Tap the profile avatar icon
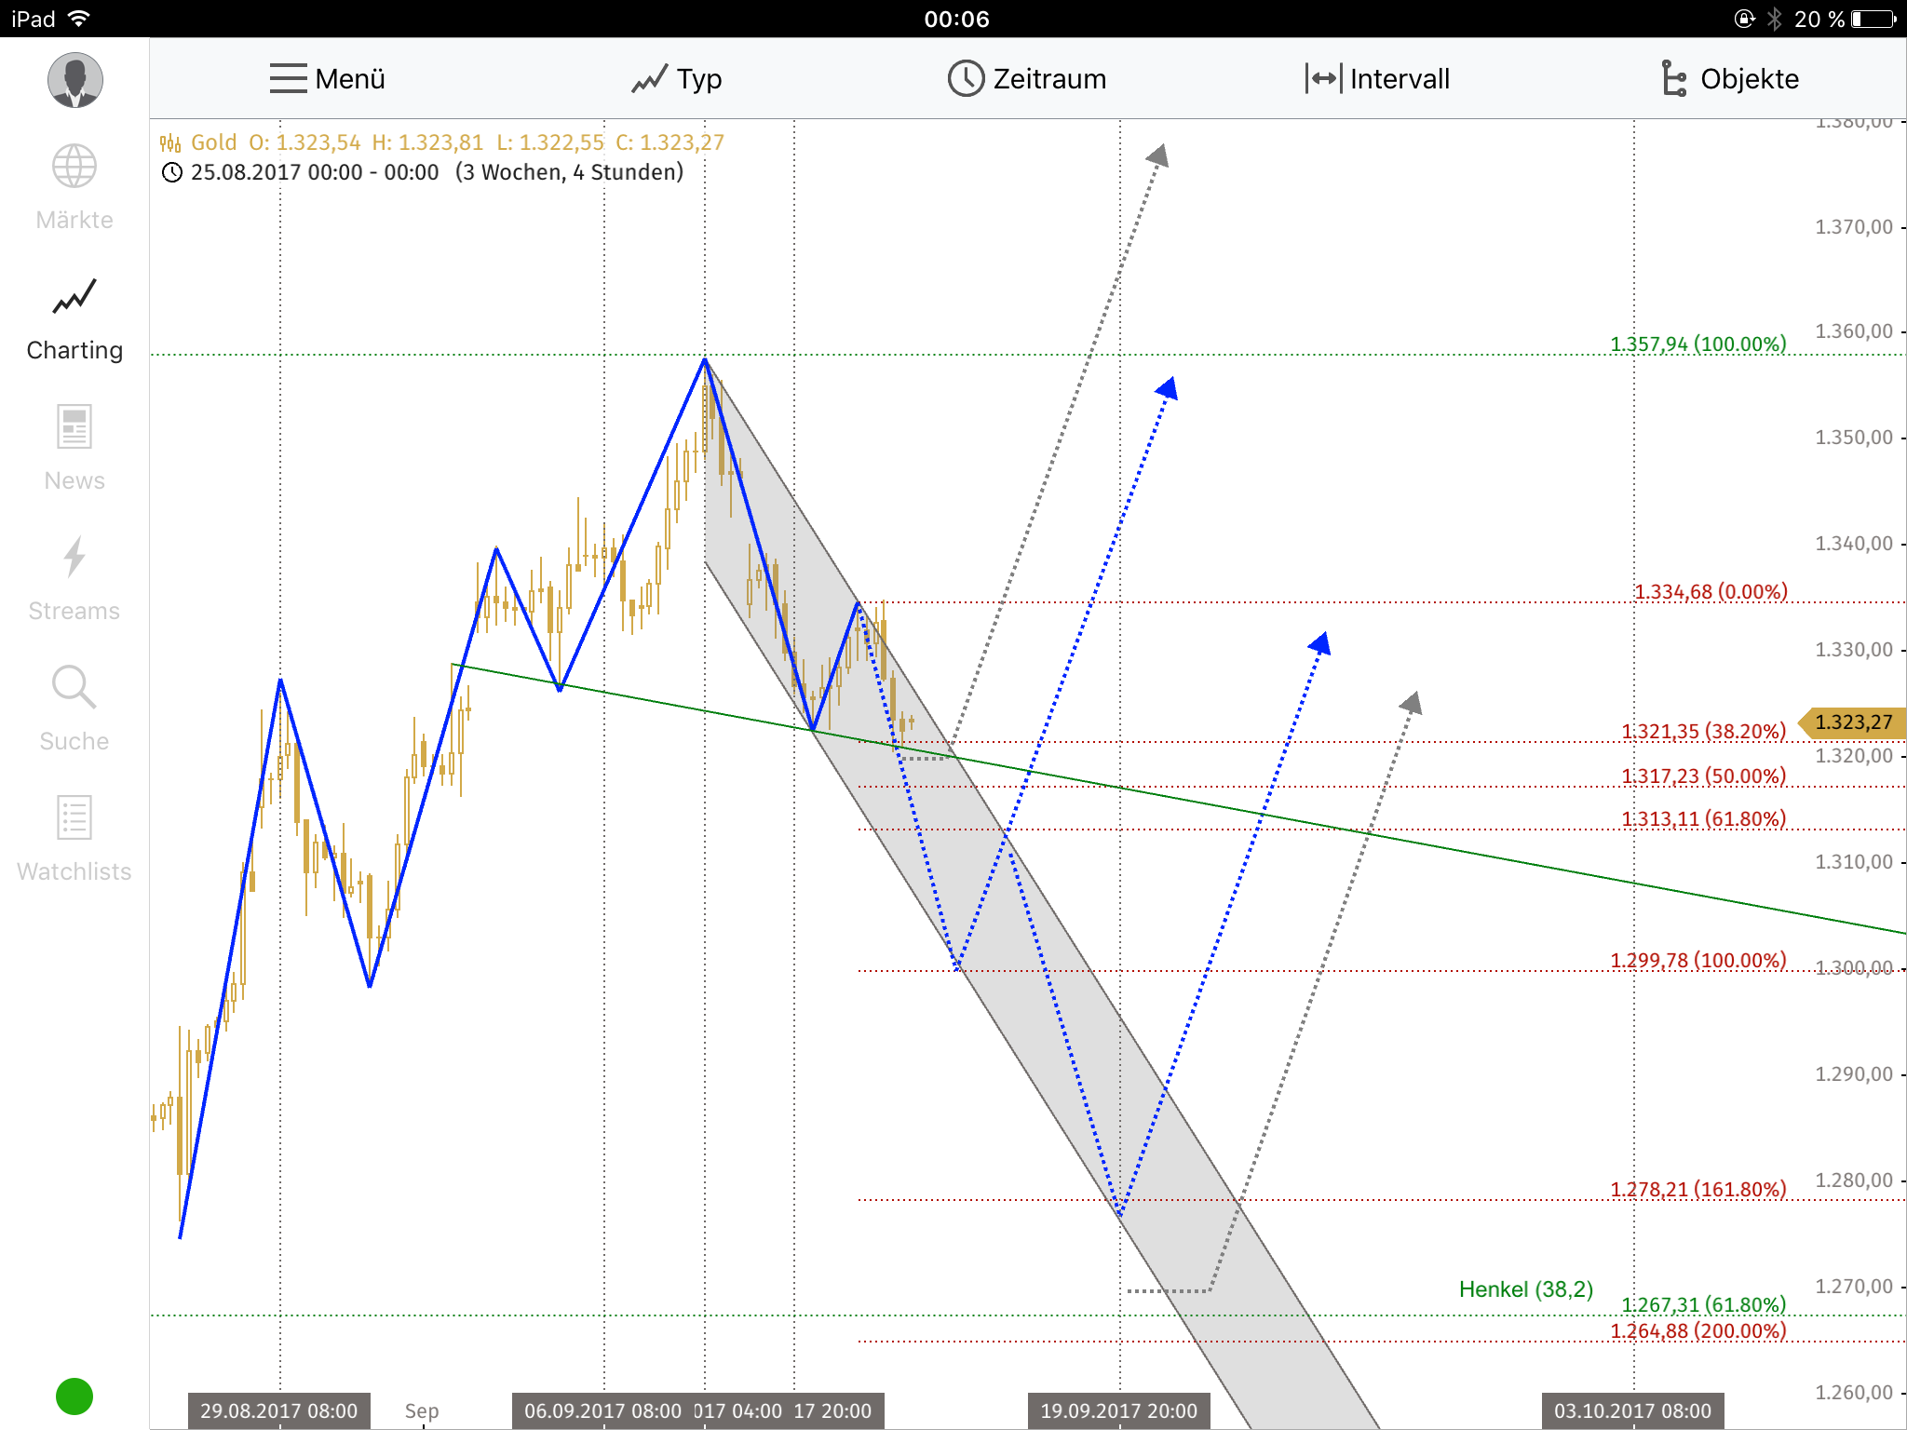Image resolution: width=1907 pixels, height=1430 pixels. [74, 81]
